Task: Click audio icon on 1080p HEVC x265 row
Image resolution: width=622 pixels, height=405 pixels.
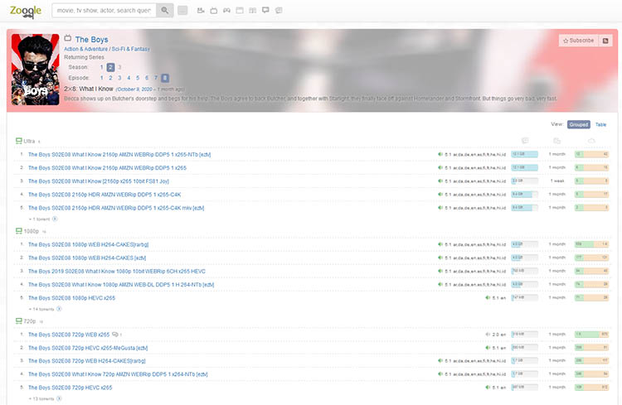Action: click(488, 297)
